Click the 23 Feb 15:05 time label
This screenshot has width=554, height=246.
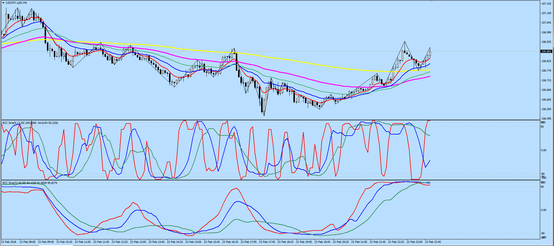pyautogui.click(x=193, y=242)
